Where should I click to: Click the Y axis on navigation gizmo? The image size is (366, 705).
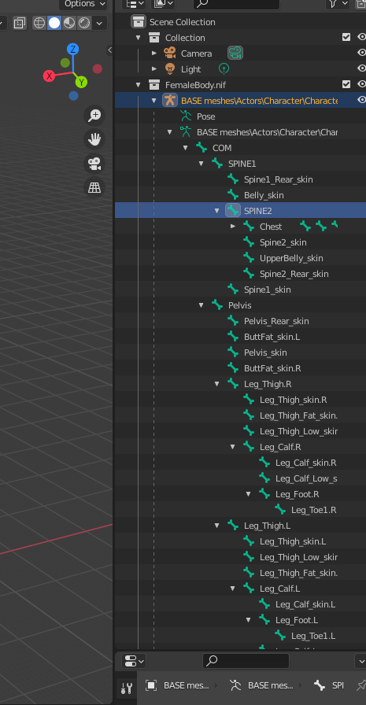coord(81,82)
